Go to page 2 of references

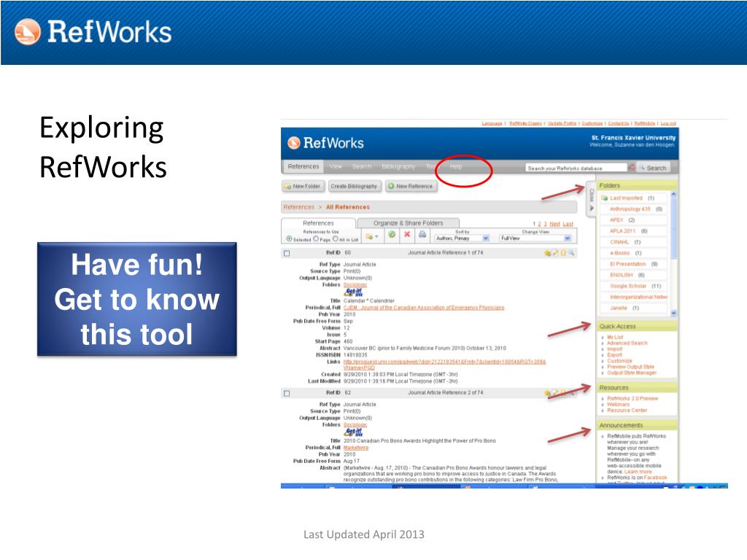tap(540, 224)
